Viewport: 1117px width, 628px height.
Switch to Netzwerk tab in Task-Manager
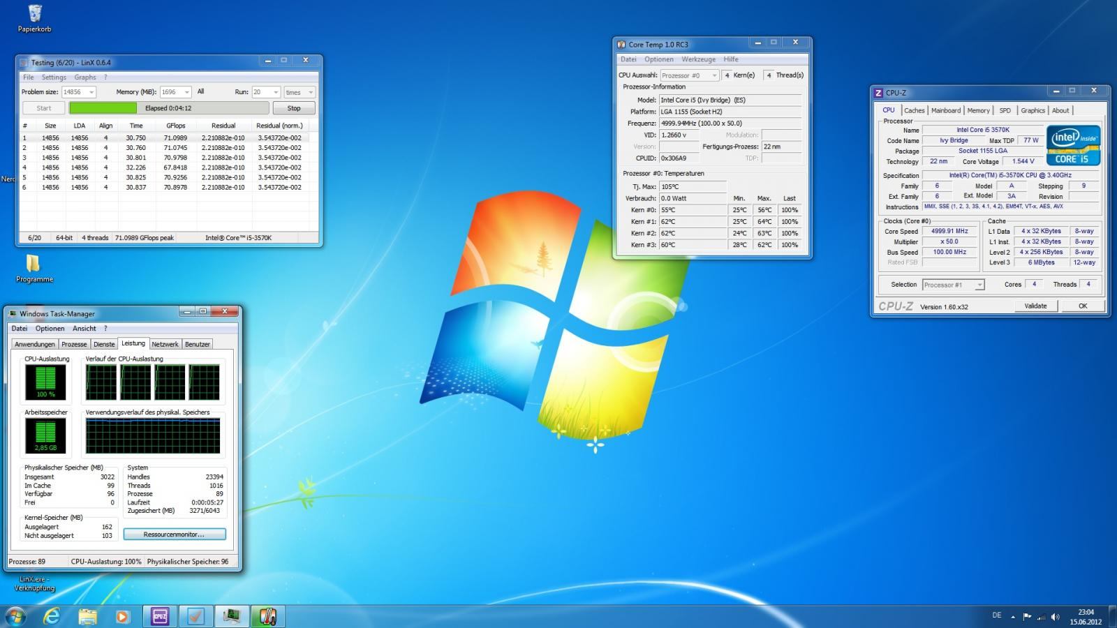(165, 344)
